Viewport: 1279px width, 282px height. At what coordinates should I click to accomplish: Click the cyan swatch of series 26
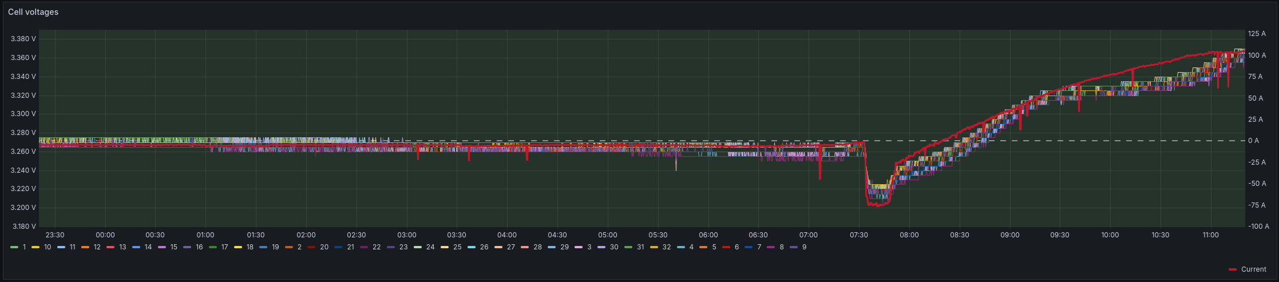coord(471,247)
